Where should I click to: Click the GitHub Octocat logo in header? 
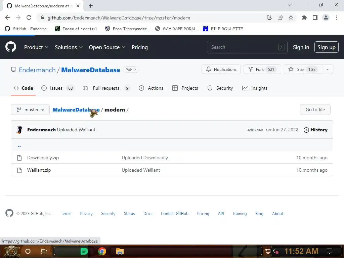coord(10,47)
